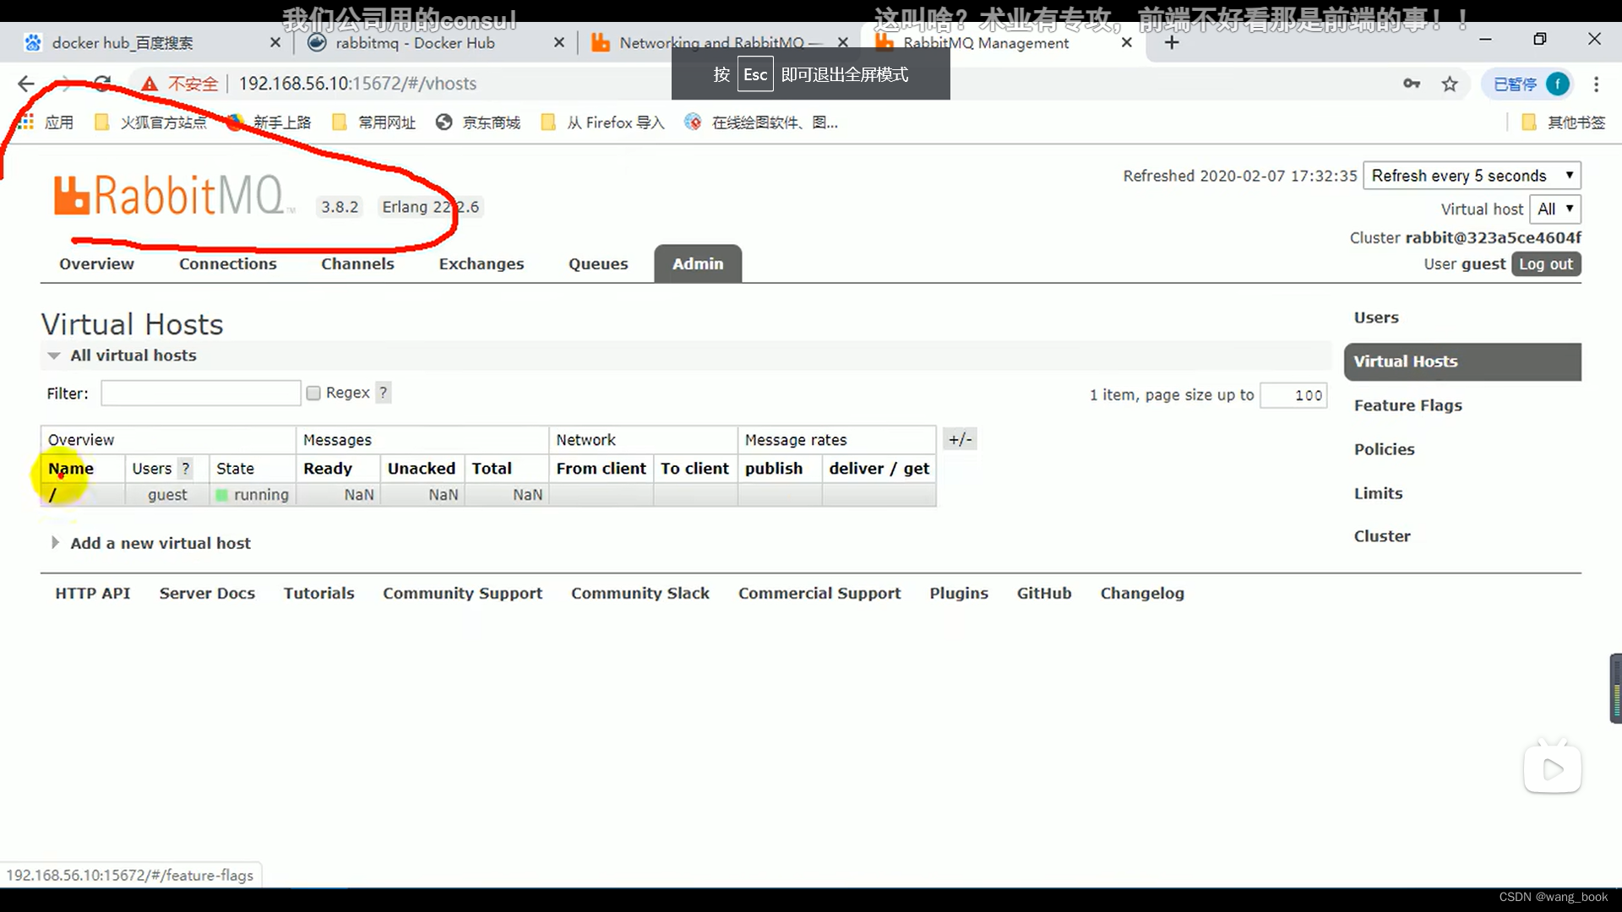Sort by the Name column header
Screen dimensions: 1622x912
tap(71, 469)
